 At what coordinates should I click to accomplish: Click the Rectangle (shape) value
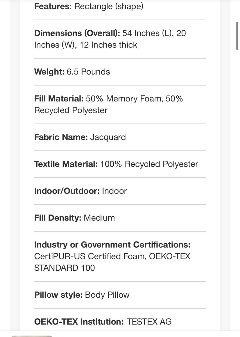[109, 6]
